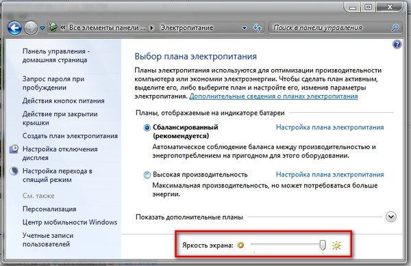Open the address bar history dropdown arrow
Screen dimensions: 411x266
pos(245,28)
